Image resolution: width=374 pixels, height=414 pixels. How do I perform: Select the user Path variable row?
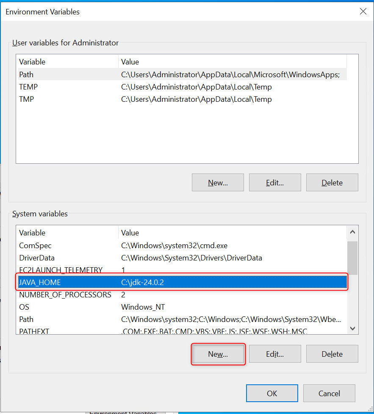(183, 75)
